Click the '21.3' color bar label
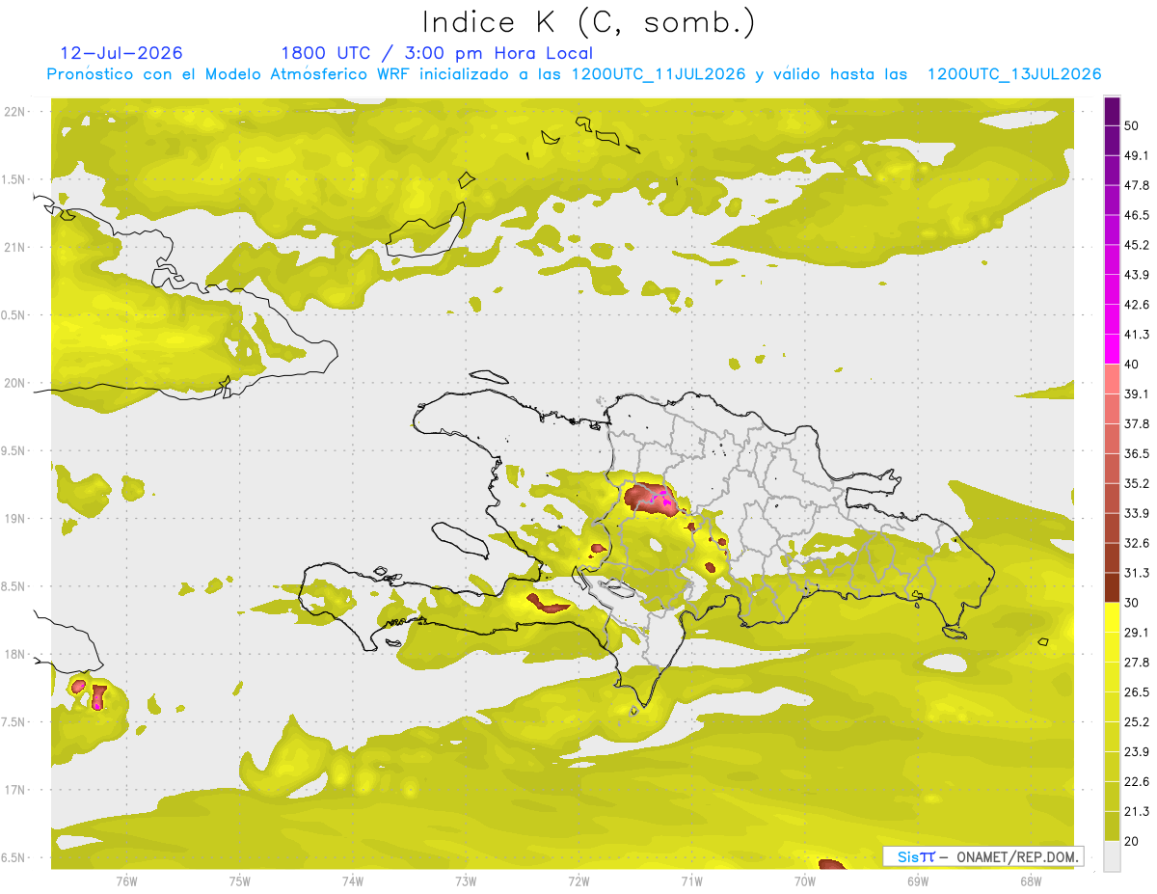This screenshot has height=894, width=1157. [1137, 811]
